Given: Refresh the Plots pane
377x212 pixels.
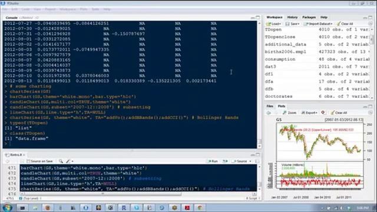Looking at the screenshot, I should [x=371, y=112].
